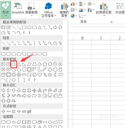Choose the quad arrow in 箭头总汇

click(34, 90)
